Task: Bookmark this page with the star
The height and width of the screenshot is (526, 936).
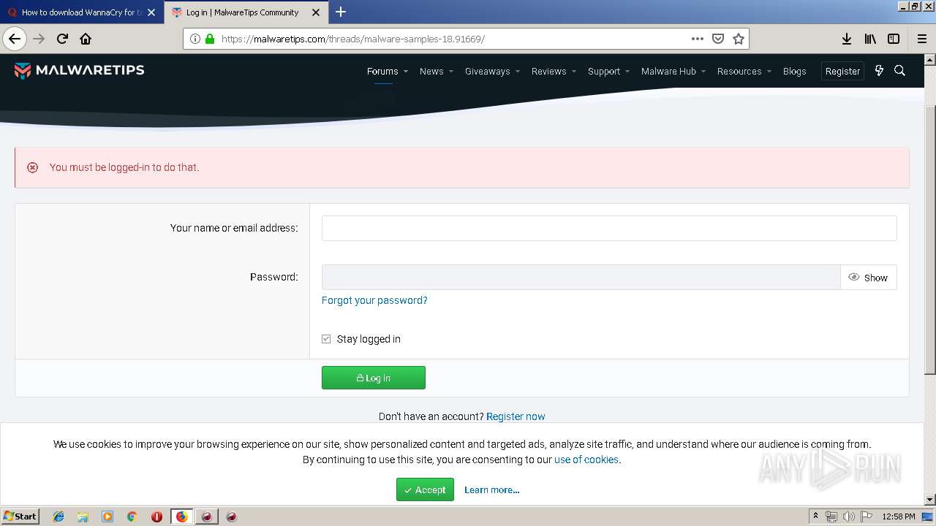Action: (739, 39)
